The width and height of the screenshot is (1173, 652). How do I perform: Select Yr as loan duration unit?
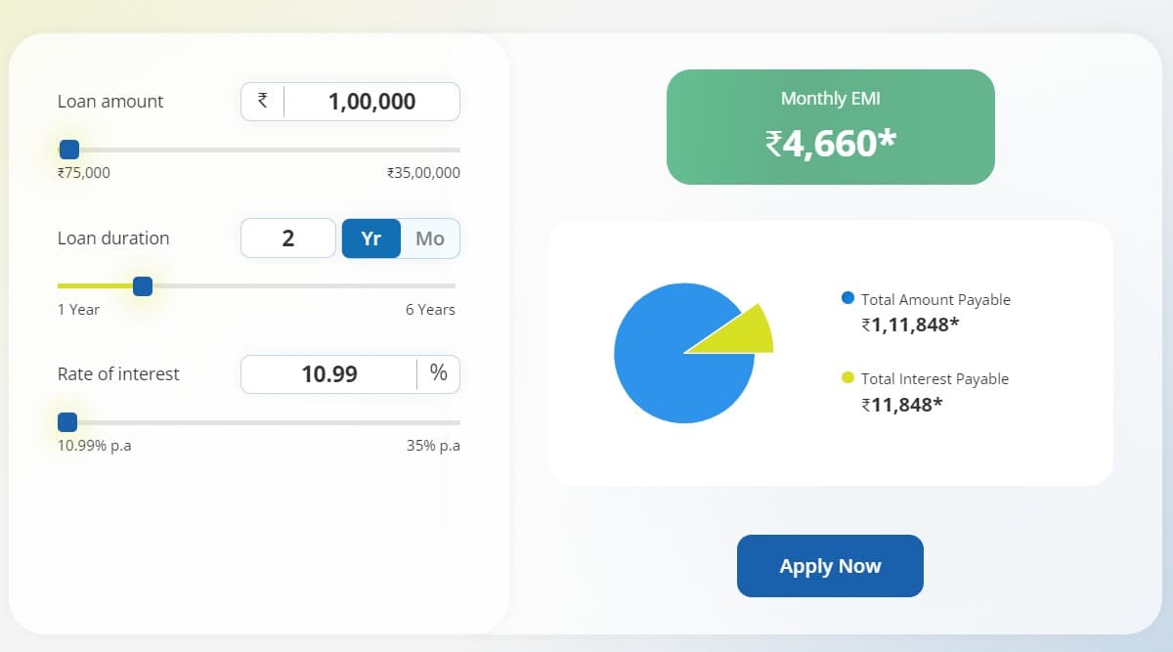(370, 238)
